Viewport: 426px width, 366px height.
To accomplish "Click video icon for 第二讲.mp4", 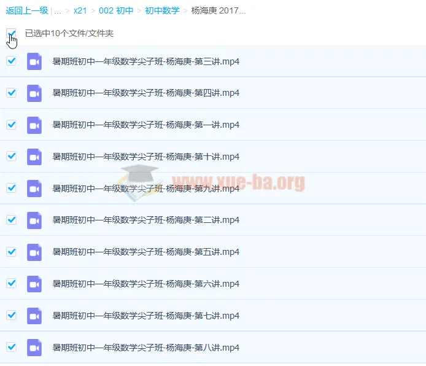I will 34,220.
